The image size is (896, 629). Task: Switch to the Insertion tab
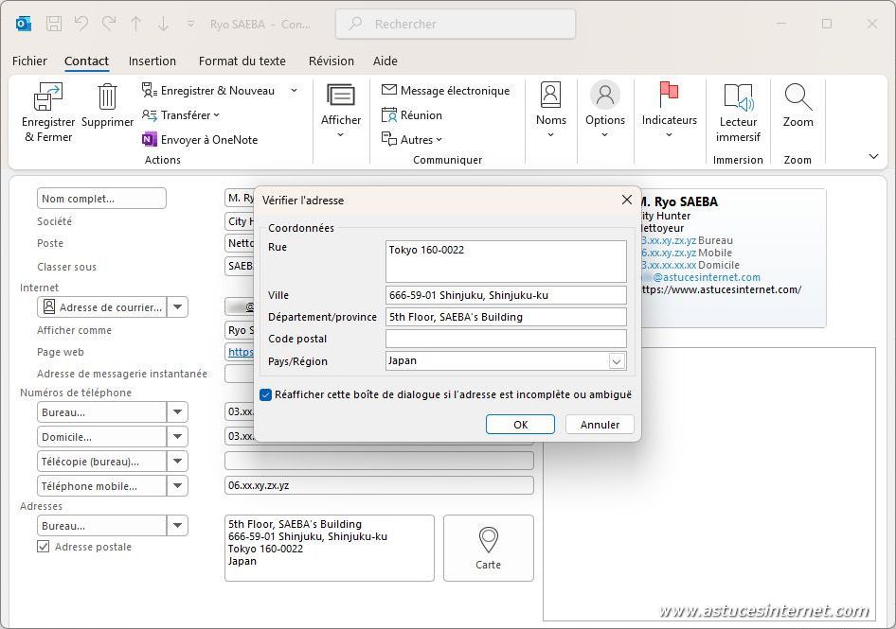tap(152, 61)
